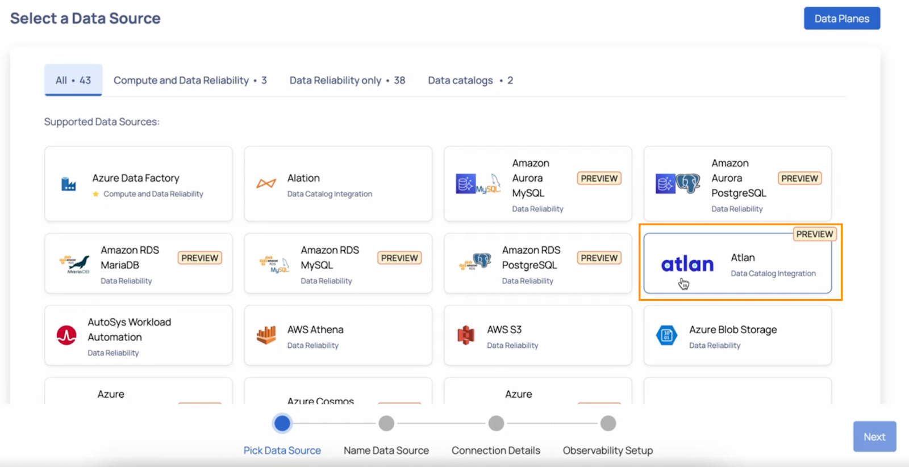Screen dimensions: 909x467
Task: Click PREVIEW badge on Amazon Aurora PostgreSQL
Action: pyautogui.click(x=799, y=178)
